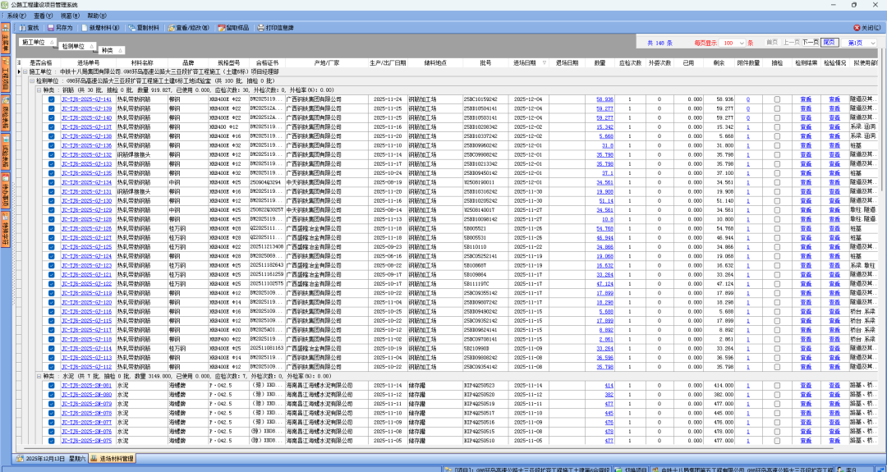Click the 下一页 next page button
The height and width of the screenshot is (472, 887).
coord(810,43)
